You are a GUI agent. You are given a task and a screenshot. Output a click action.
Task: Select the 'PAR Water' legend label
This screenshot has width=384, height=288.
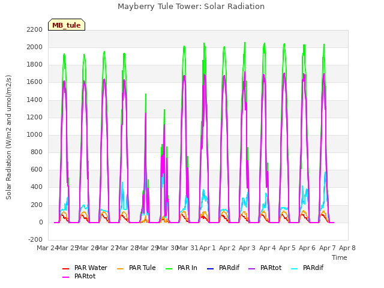coord(91,268)
